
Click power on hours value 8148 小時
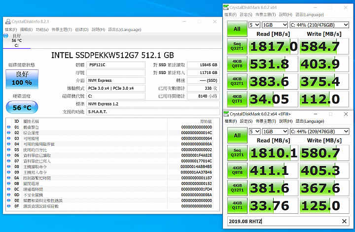[203, 96]
